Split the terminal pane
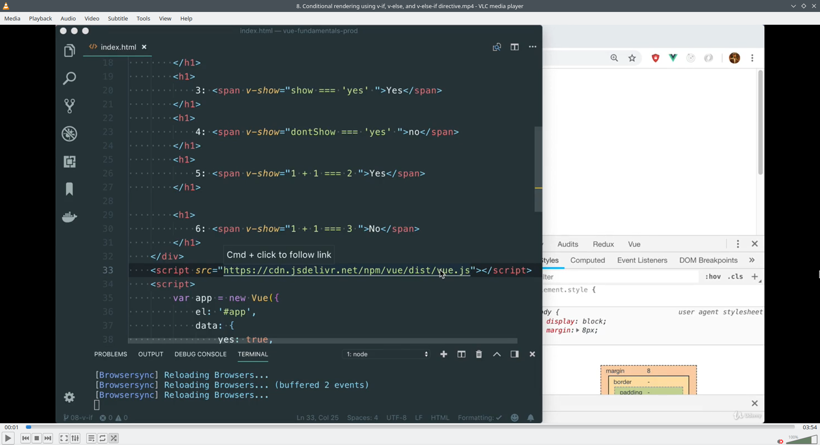This screenshot has width=820, height=445. [x=461, y=354]
